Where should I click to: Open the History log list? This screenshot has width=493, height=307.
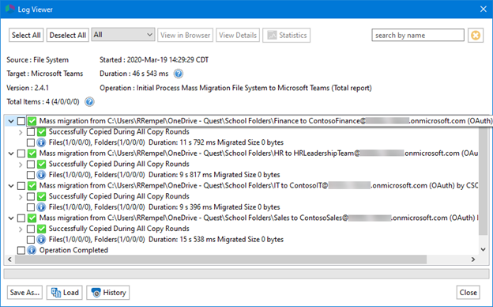click(107, 293)
